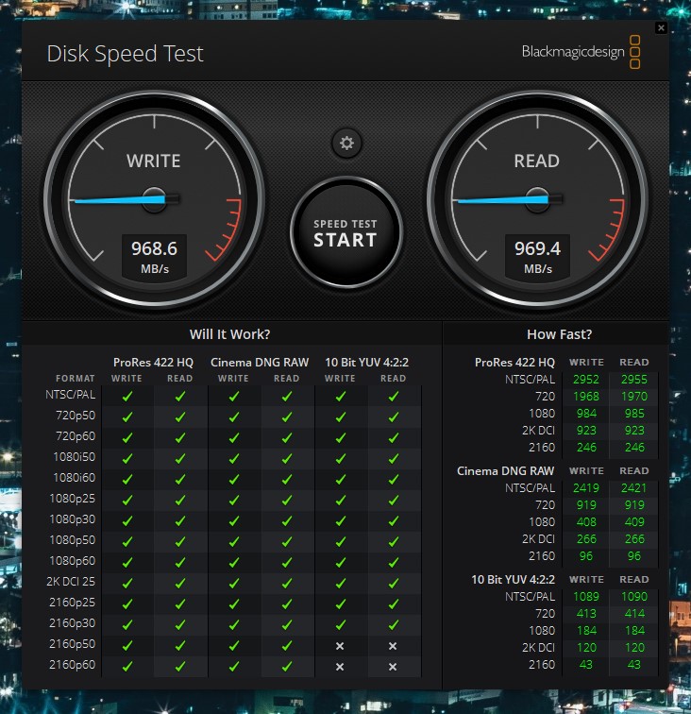Click 2160p60 Cinema DNG write checkmark
Viewport: 691px width, 714px height.
click(x=234, y=666)
